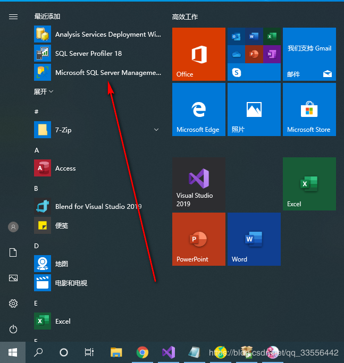Click the Windows Start button on the taskbar
Screen dimensions: 344x363
click(13, 352)
